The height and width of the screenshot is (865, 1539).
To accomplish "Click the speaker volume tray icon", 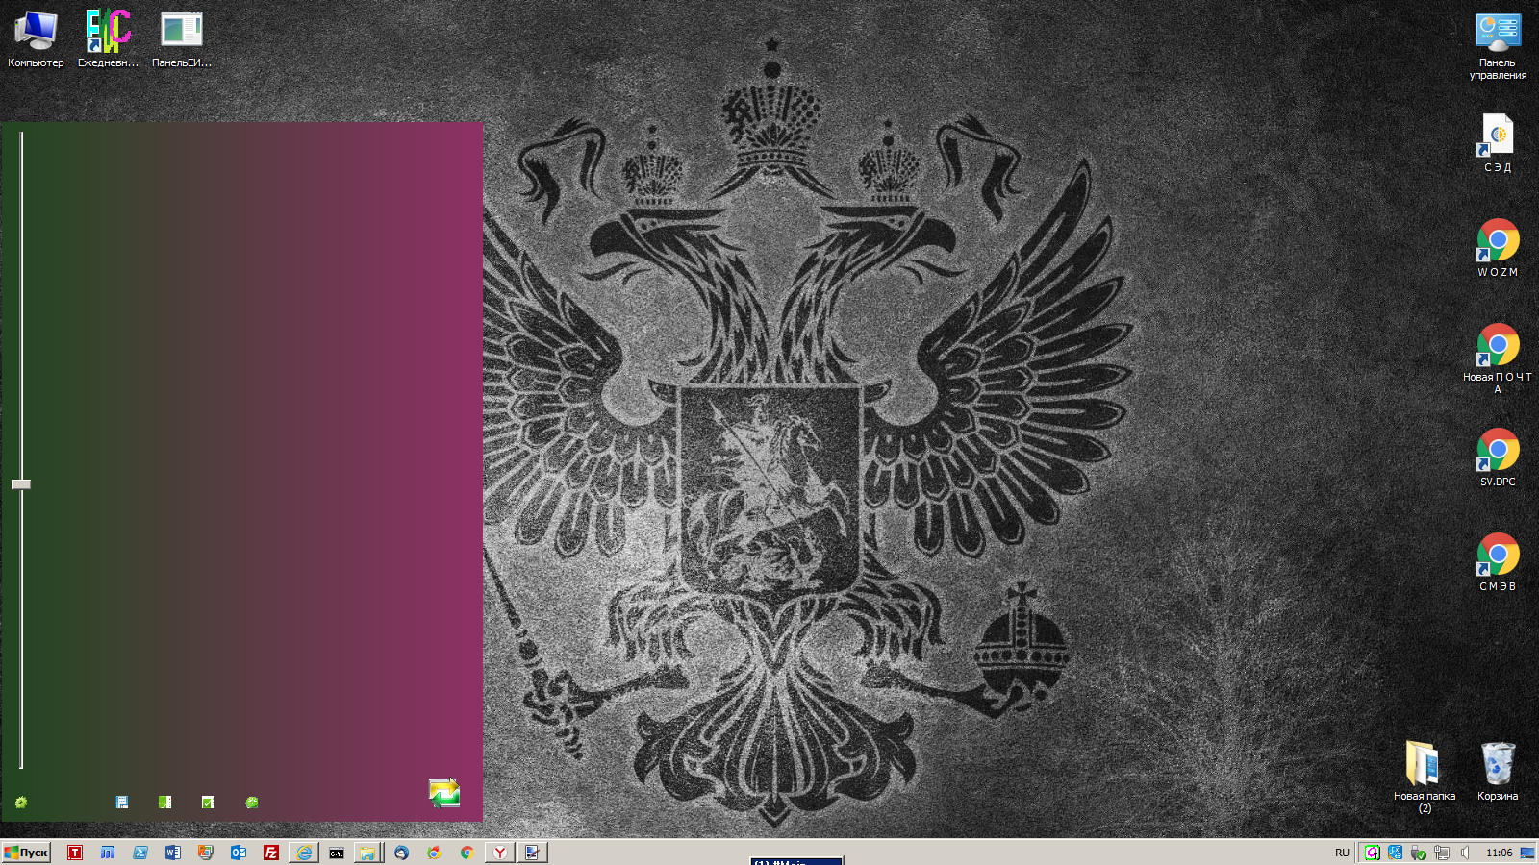I will [1465, 853].
